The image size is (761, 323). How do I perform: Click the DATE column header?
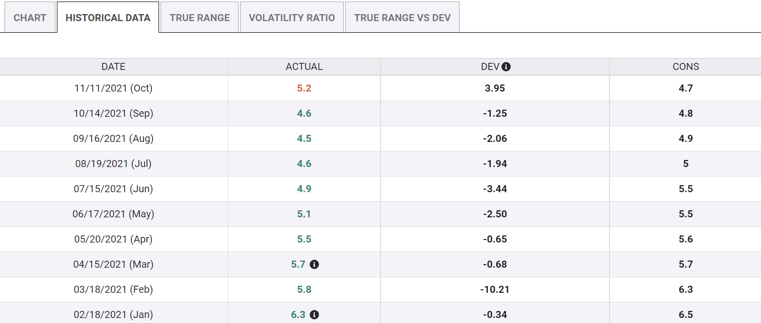click(x=113, y=67)
